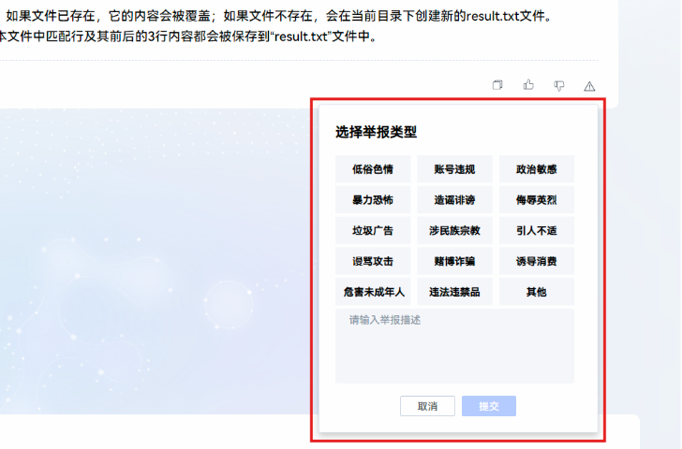
Task: Select the 危害未成年人 option
Action: click(x=373, y=292)
